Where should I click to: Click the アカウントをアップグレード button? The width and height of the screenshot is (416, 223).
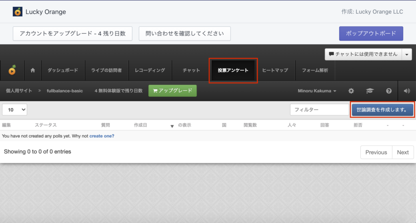pyautogui.click(x=72, y=33)
